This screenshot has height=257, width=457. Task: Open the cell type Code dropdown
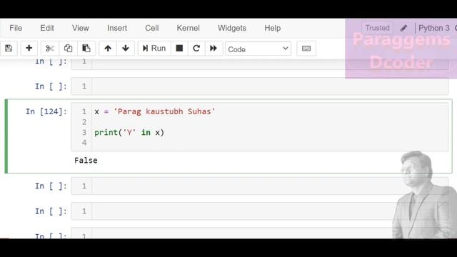(x=258, y=49)
